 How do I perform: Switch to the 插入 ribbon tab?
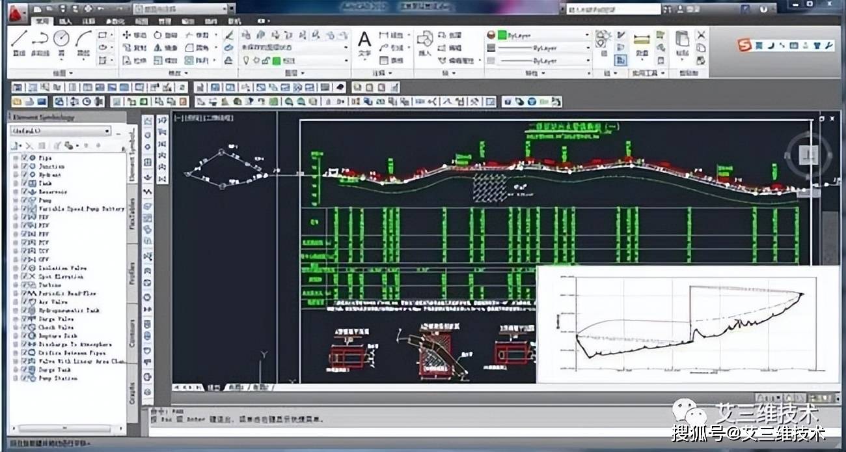pos(66,20)
